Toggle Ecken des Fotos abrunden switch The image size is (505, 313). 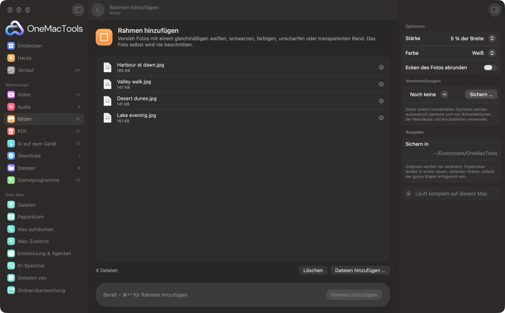click(x=490, y=68)
